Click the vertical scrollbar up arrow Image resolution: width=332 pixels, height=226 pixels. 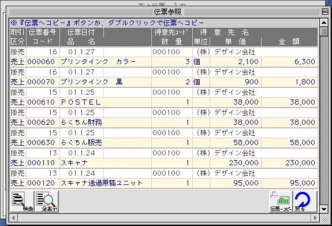pyautogui.click(x=324, y=23)
